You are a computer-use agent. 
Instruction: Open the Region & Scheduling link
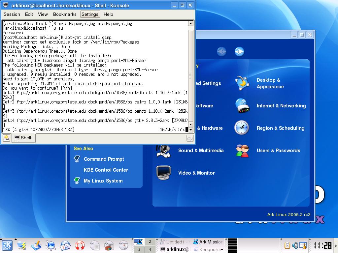click(281, 128)
